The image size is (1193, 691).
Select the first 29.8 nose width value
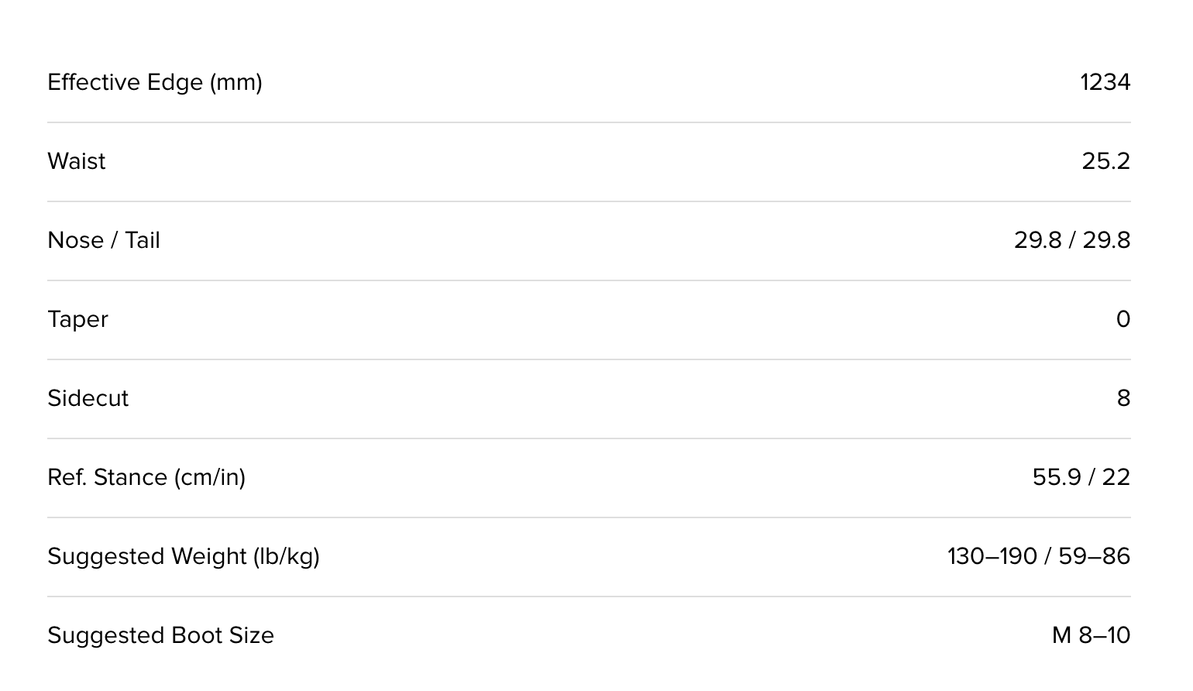point(1037,240)
